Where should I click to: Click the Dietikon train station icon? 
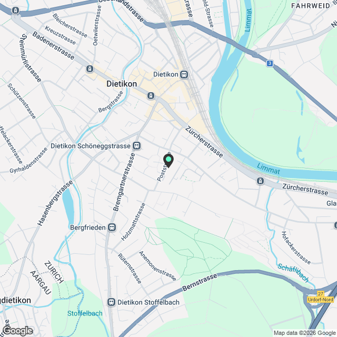pos(184,75)
